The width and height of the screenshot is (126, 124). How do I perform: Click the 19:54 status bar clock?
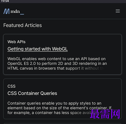coord(5,1)
